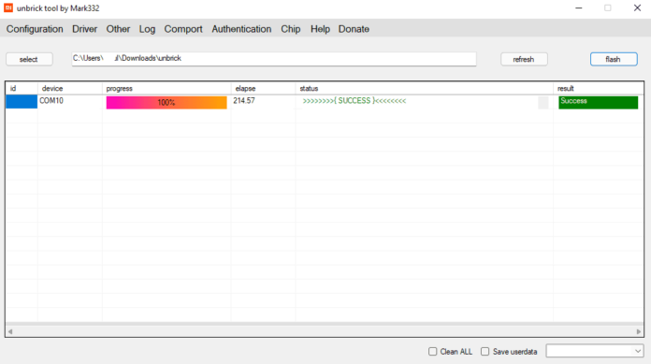Click the refresh button
The height and width of the screenshot is (364, 651).
click(524, 59)
